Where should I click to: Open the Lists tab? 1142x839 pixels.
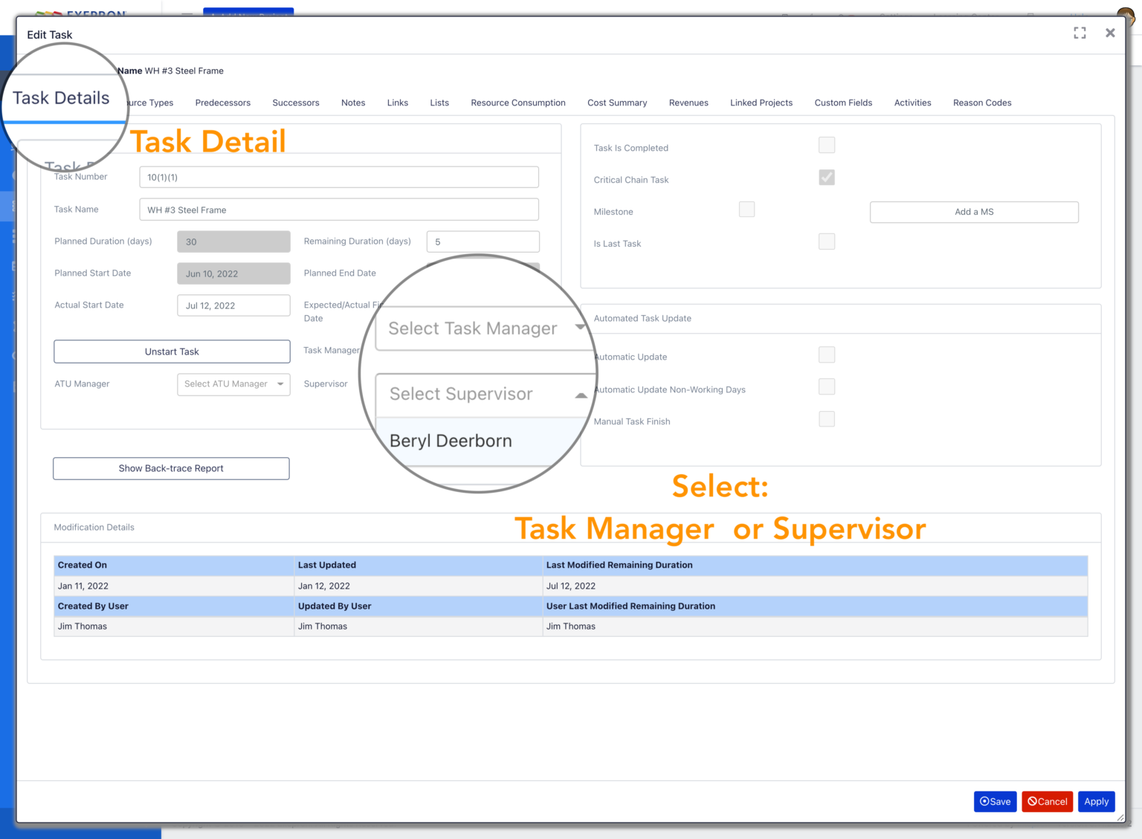click(439, 103)
